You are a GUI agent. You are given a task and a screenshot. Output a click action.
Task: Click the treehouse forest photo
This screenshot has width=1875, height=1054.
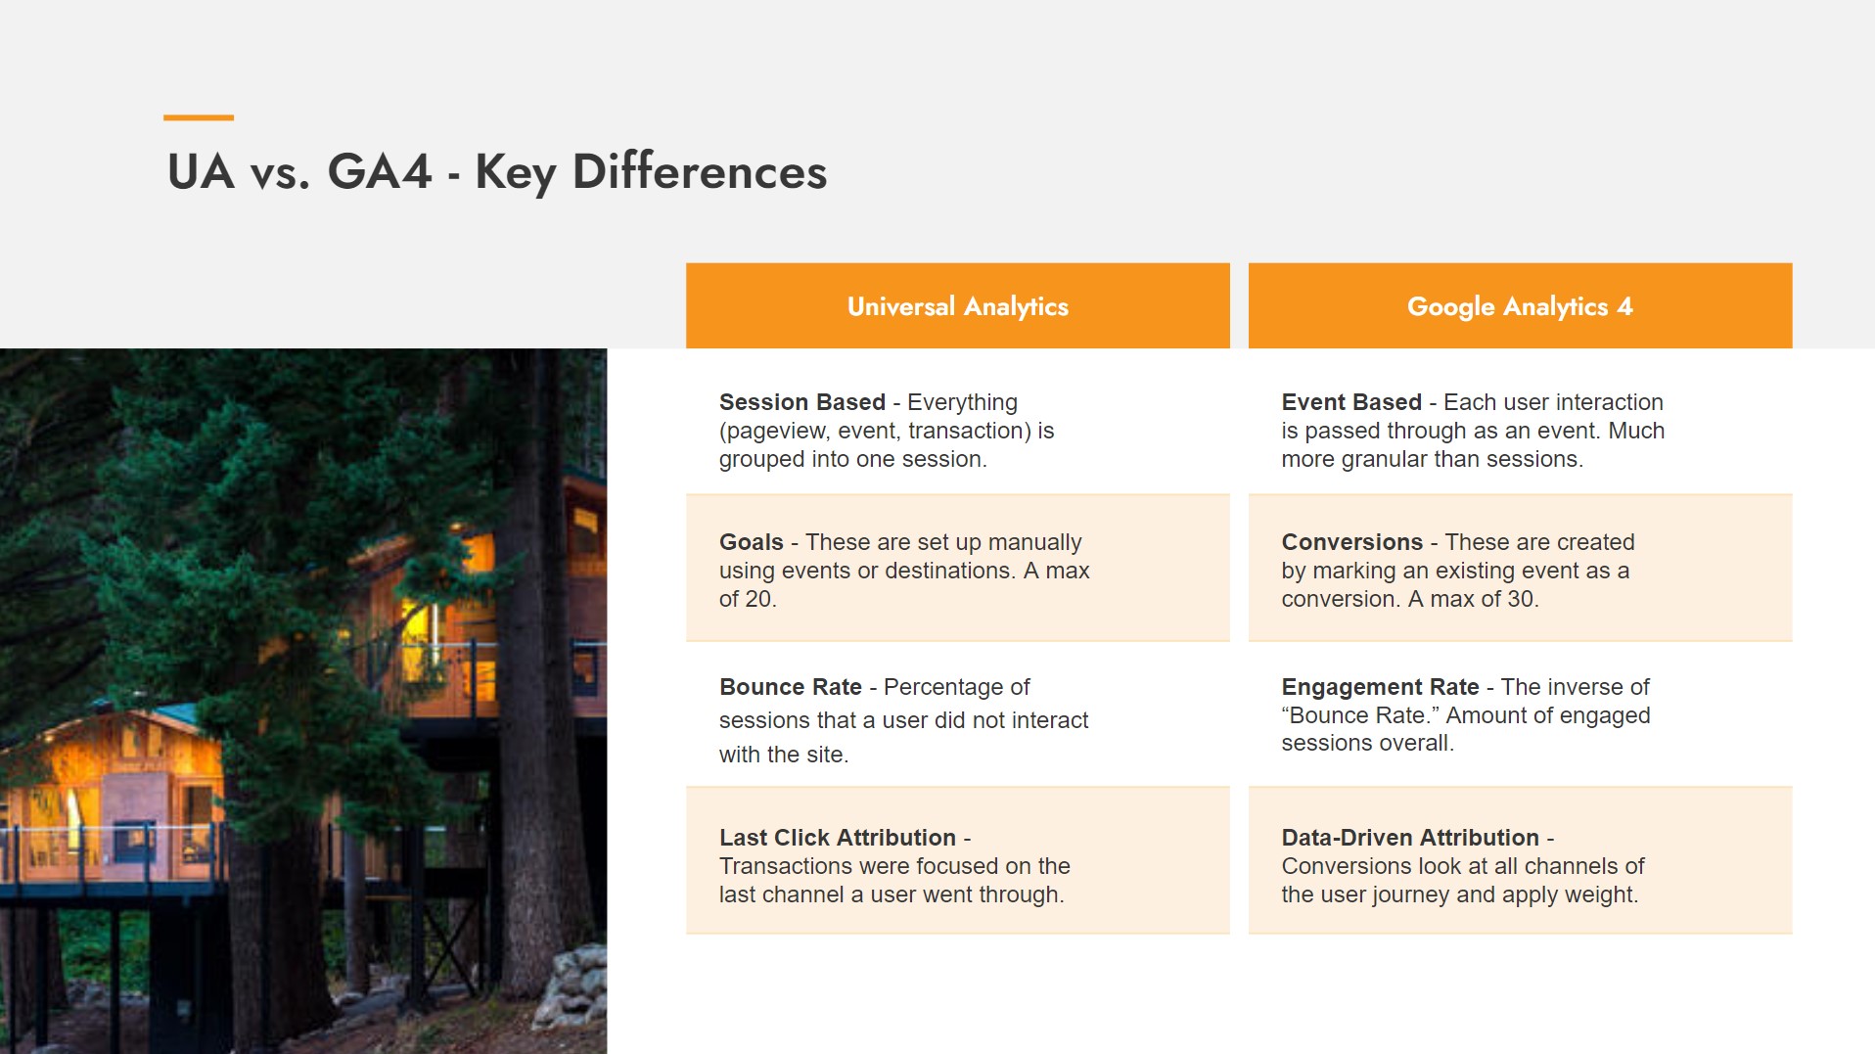pos(302,701)
